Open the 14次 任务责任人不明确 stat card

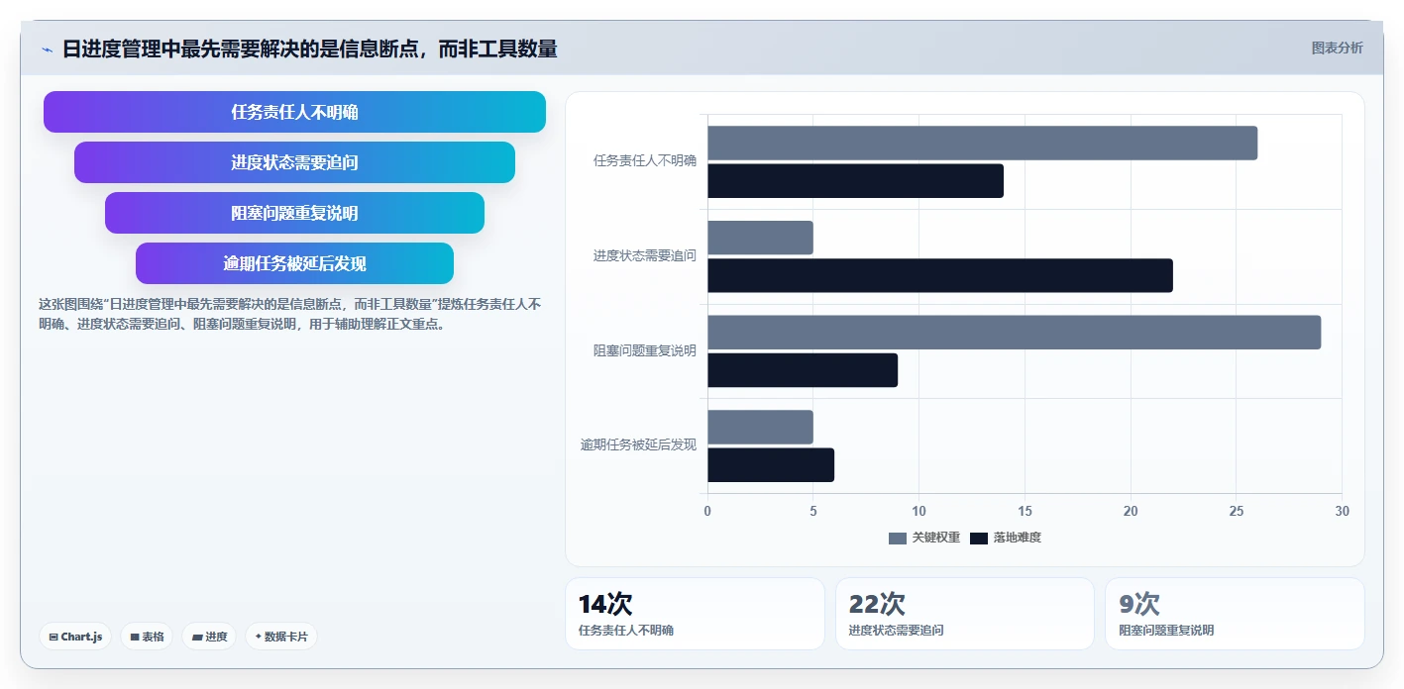pos(695,614)
